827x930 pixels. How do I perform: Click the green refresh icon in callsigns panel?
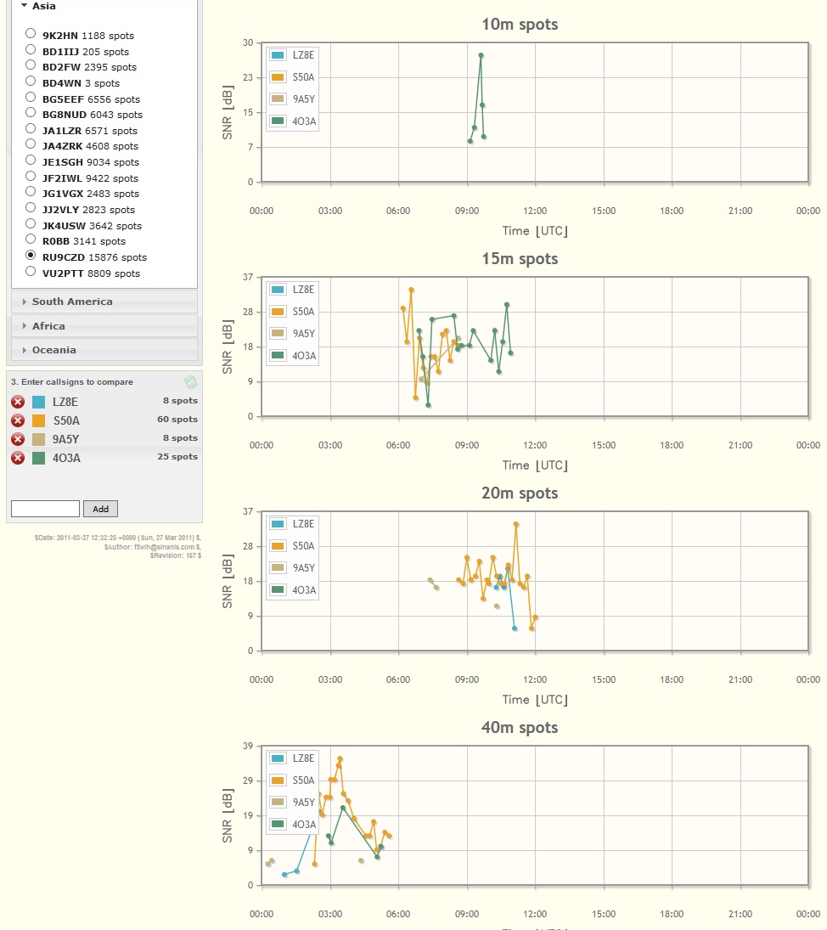(x=191, y=382)
